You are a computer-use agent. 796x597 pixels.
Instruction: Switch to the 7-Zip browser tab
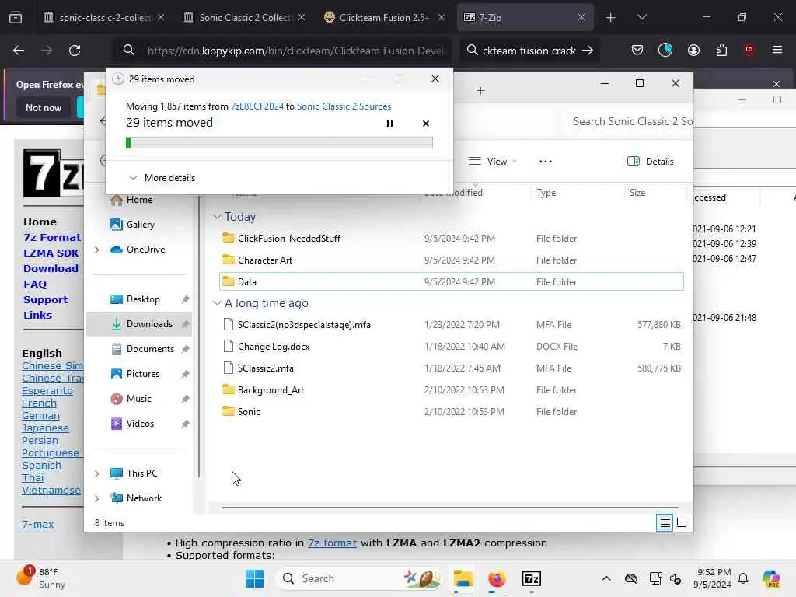coord(525,18)
